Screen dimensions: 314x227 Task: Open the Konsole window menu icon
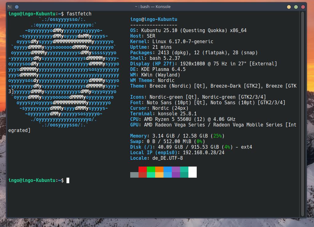[x=10, y=6]
